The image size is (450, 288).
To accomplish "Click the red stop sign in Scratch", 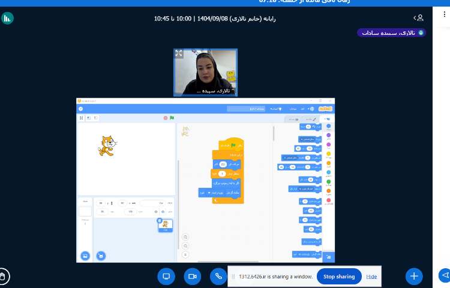I will pyautogui.click(x=166, y=118).
